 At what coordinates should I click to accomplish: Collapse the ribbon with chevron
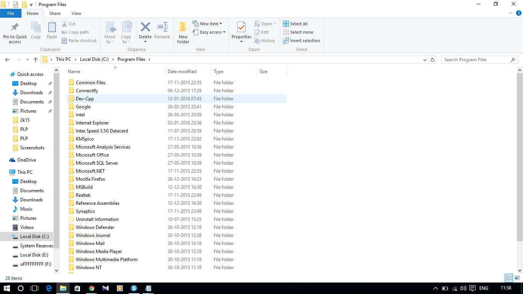510,13
